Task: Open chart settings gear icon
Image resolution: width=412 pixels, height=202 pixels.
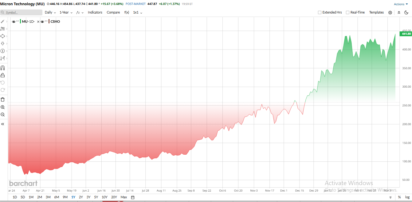Action: 390,13
